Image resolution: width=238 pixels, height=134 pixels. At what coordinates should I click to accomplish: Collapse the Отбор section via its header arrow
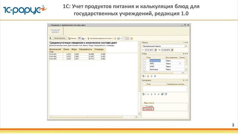187,54
